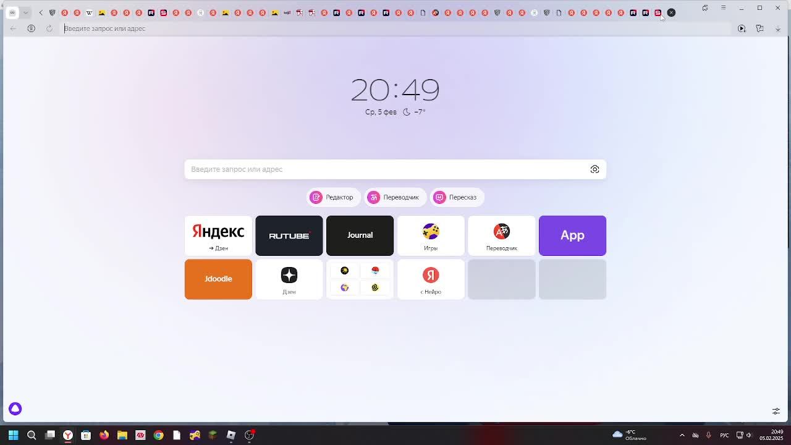Image resolution: width=791 pixels, height=445 pixels.
Task: Open the weather info showing −7°
Action: pyautogui.click(x=414, y=112)
